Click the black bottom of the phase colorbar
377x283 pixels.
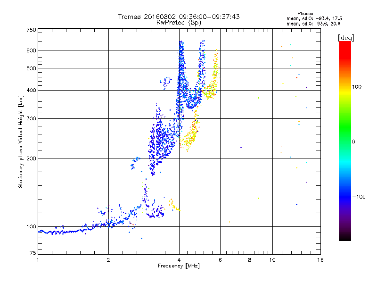pyautogui.click(x=345, y=238)
